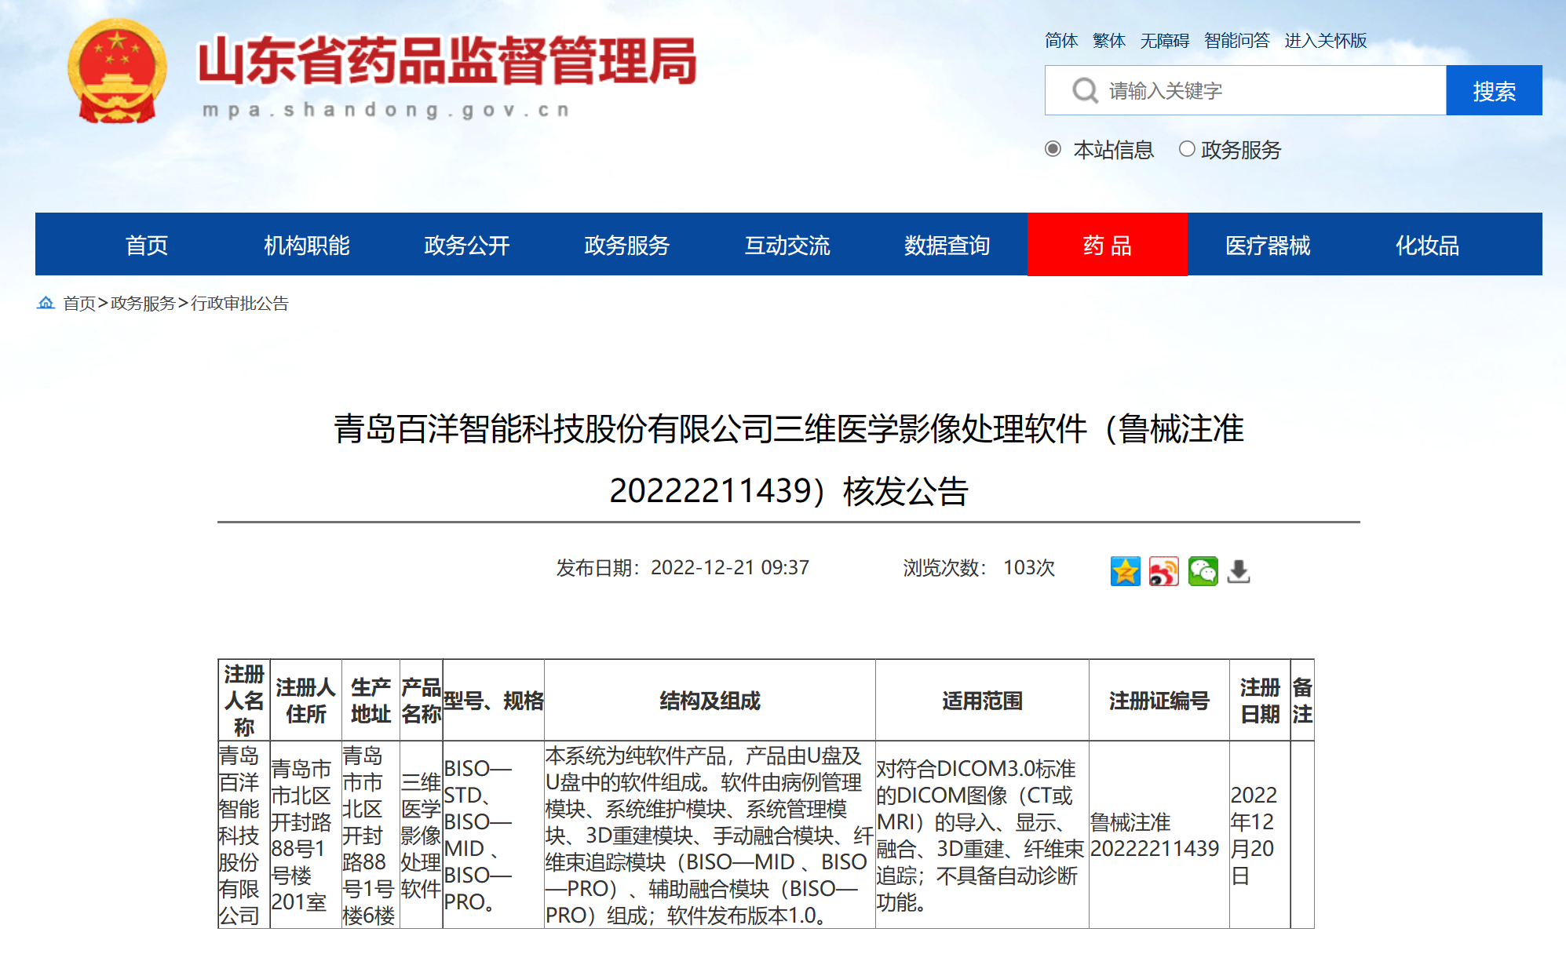Click 浏览次数 103次 text
This screenshot has width=1566, height=965.
[979, 568]
